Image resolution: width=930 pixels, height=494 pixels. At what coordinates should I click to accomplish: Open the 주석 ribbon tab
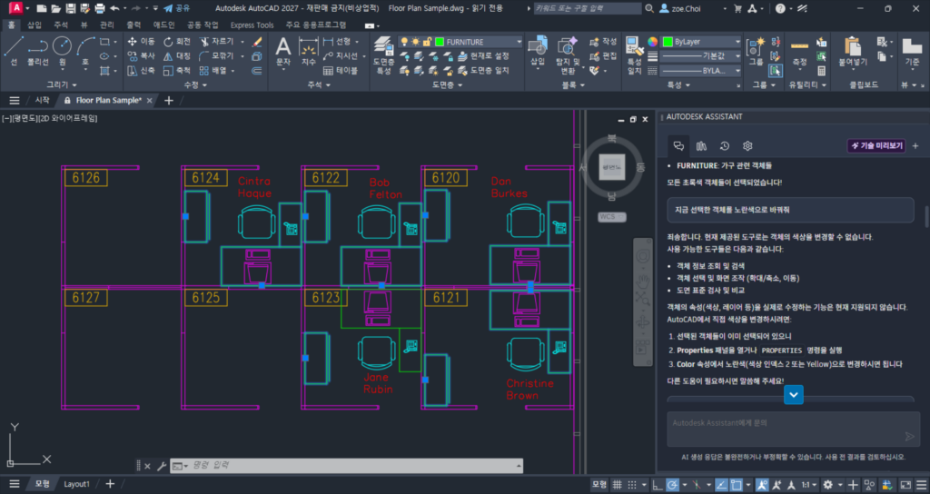[x=61, y=25]
